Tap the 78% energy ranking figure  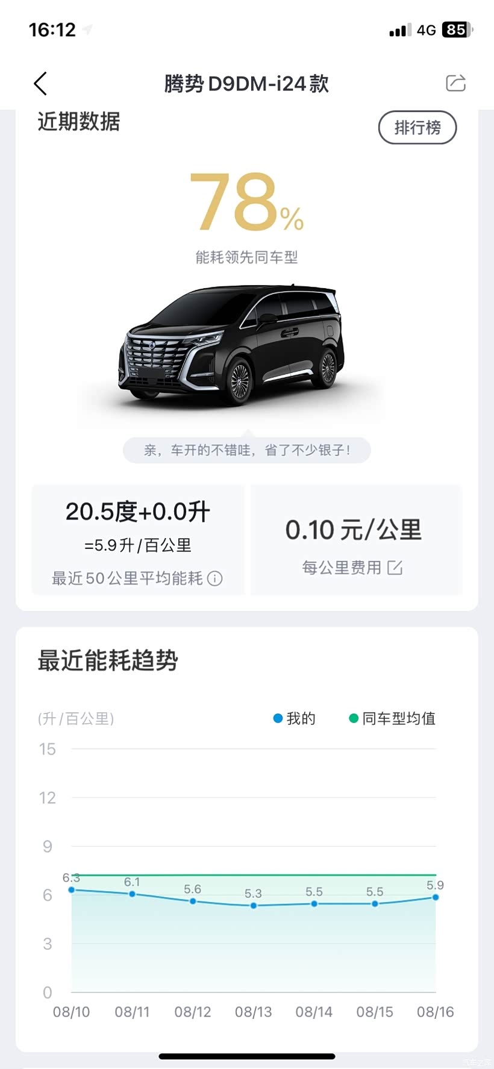[x=246, y=202]
